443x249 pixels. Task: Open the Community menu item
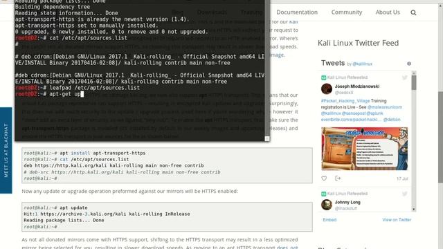click(x=347, y=12)
